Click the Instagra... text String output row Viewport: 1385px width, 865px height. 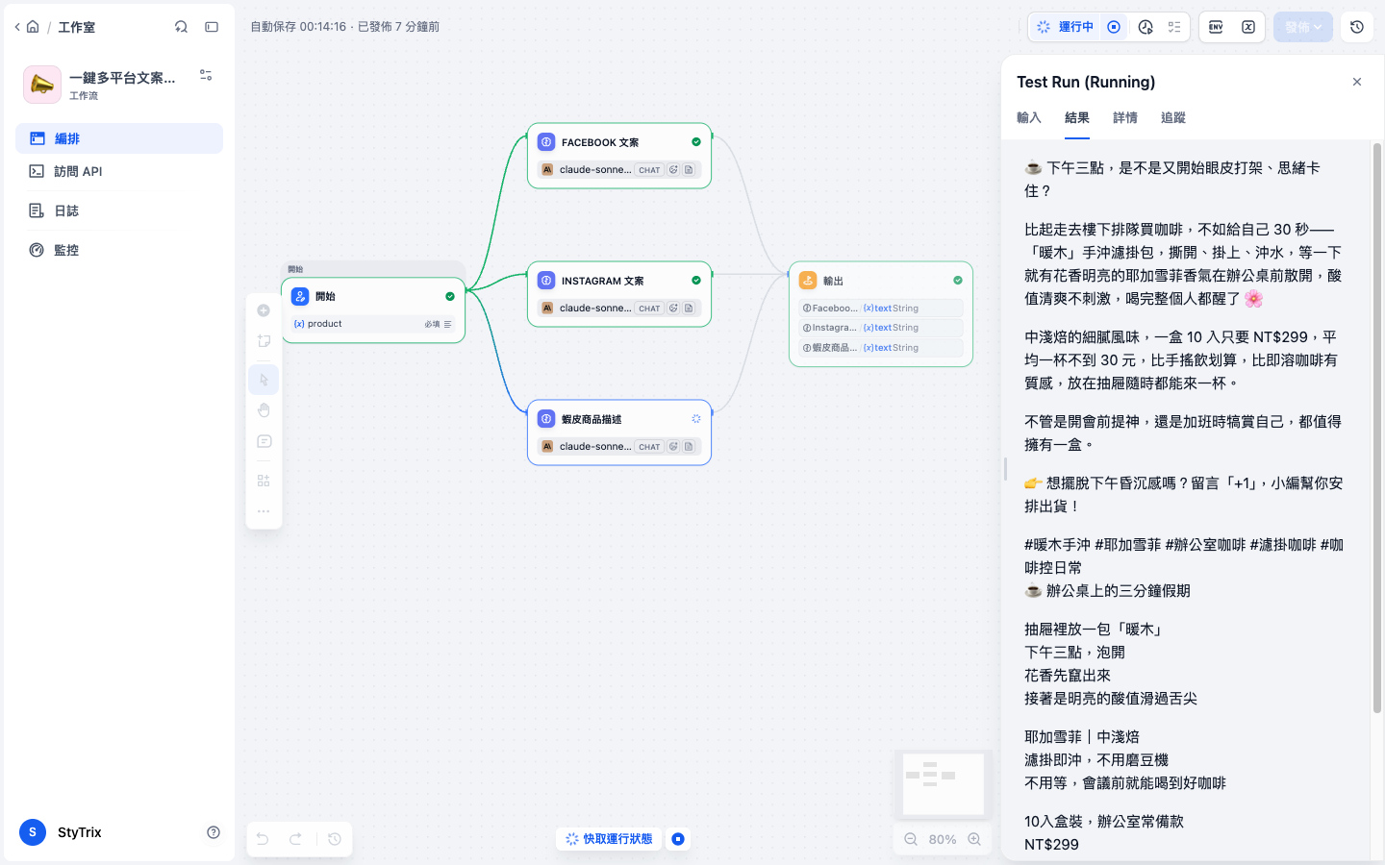pyautogui.click(x=881, y=328)
